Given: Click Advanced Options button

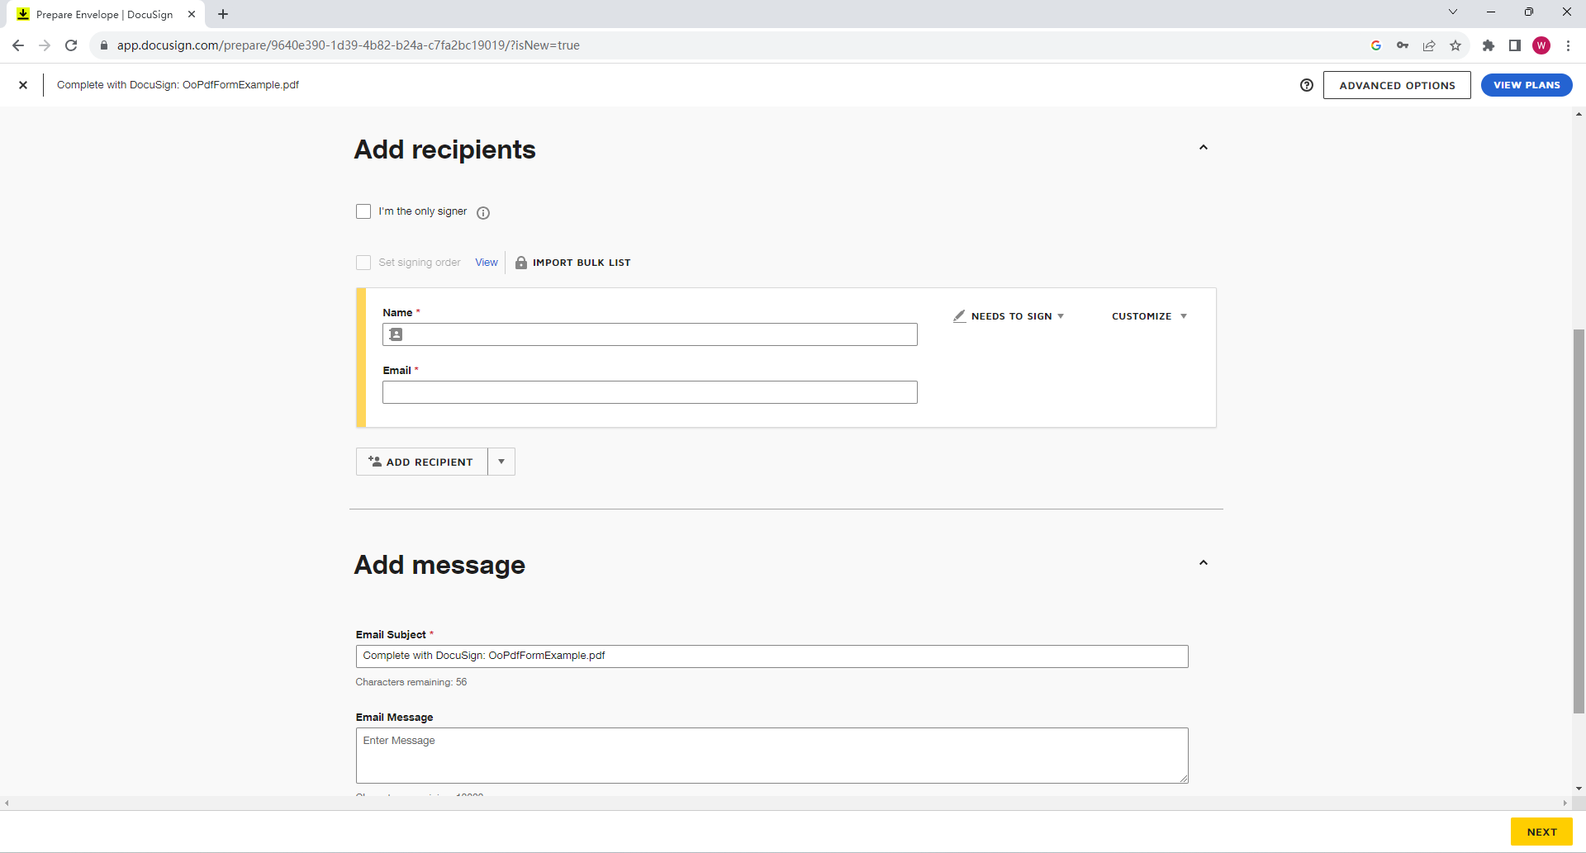Looking at the screenshot, I should pyautogui.click(x=1397, y=85).
